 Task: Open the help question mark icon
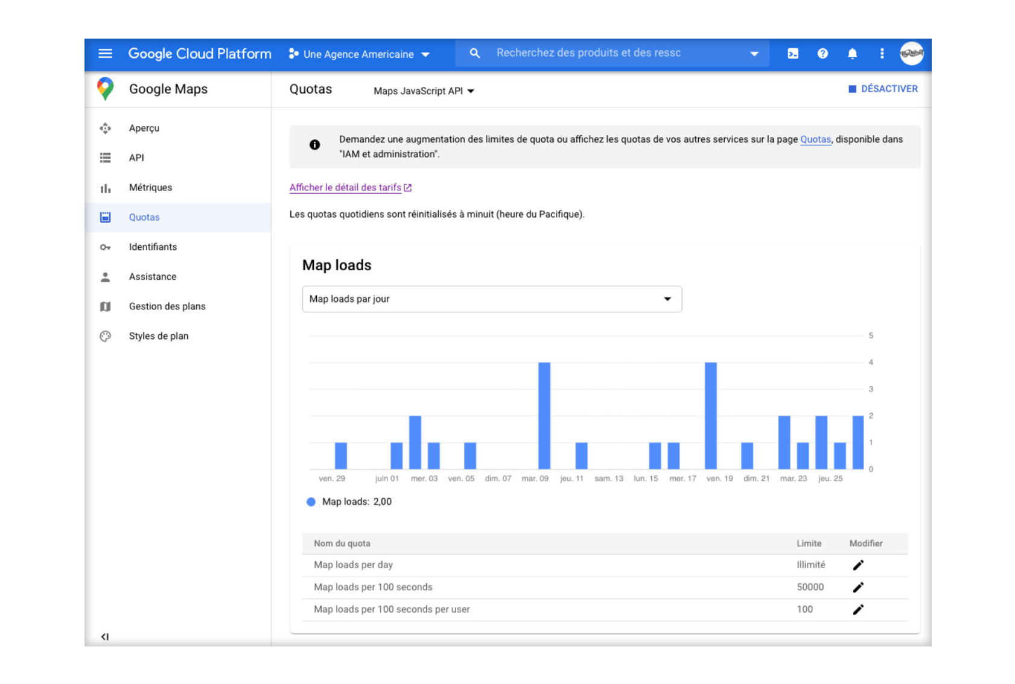click(822, 54)
